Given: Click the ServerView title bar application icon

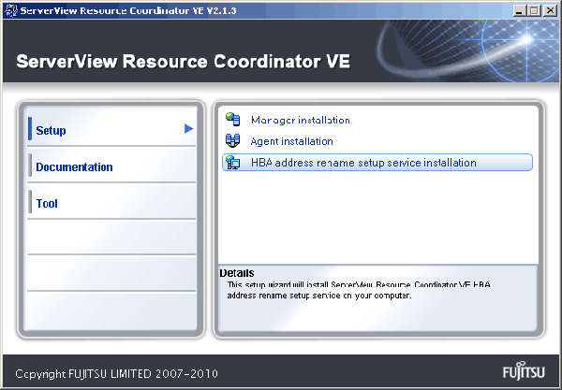Looking at the screenshot, I should point(11,10).
